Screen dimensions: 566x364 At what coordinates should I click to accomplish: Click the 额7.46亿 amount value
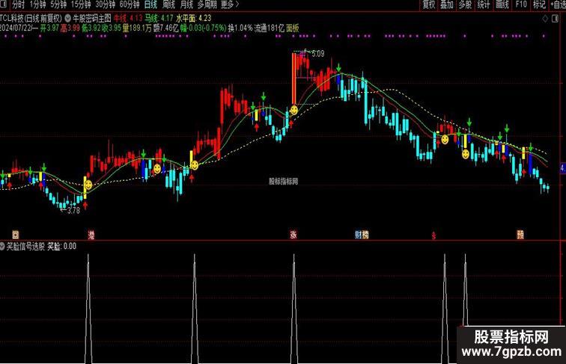(165, 28)
